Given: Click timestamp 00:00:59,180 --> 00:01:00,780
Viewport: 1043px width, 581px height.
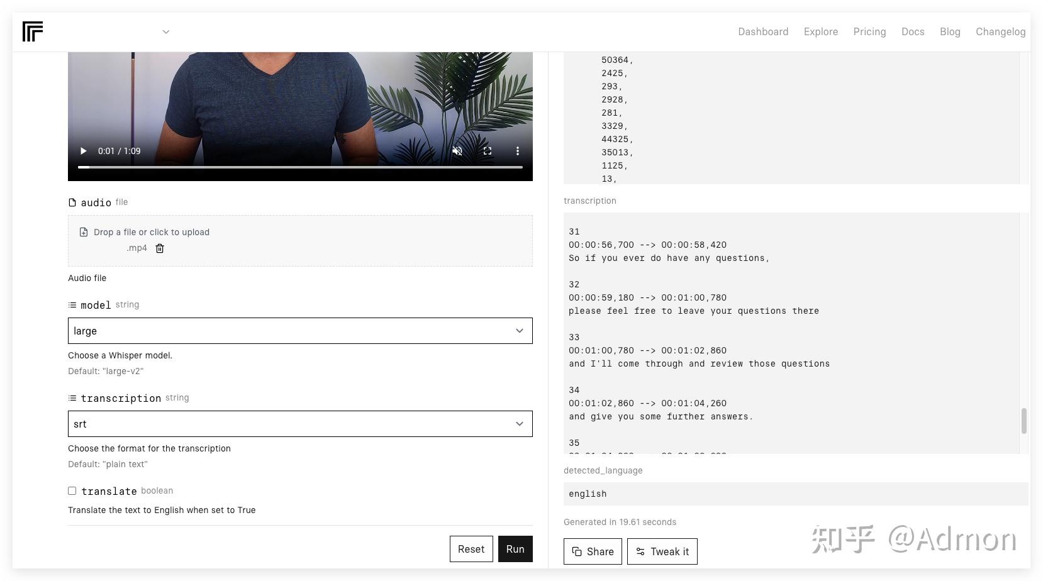Looking at the screenshot, I should (x=647, y=297).
